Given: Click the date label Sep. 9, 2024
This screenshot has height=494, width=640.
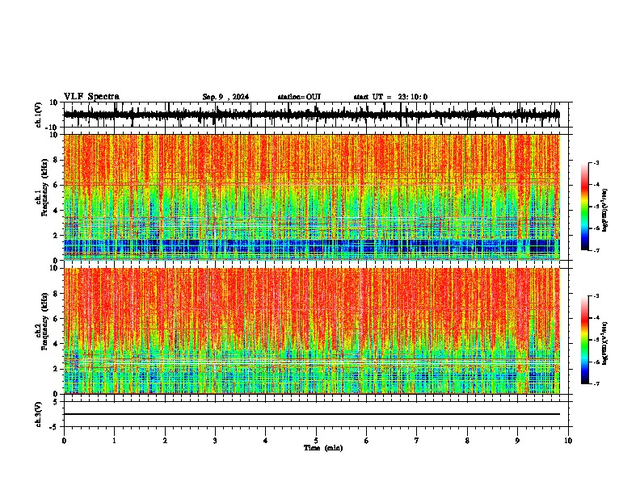Looking at the screenshot, I should [225, 97].
